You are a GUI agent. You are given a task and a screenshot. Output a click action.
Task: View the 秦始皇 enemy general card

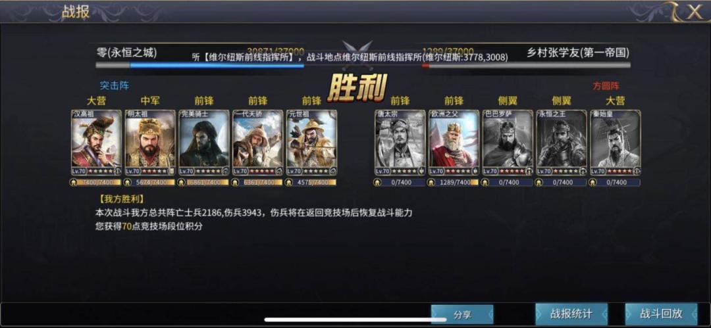[616, 143]
